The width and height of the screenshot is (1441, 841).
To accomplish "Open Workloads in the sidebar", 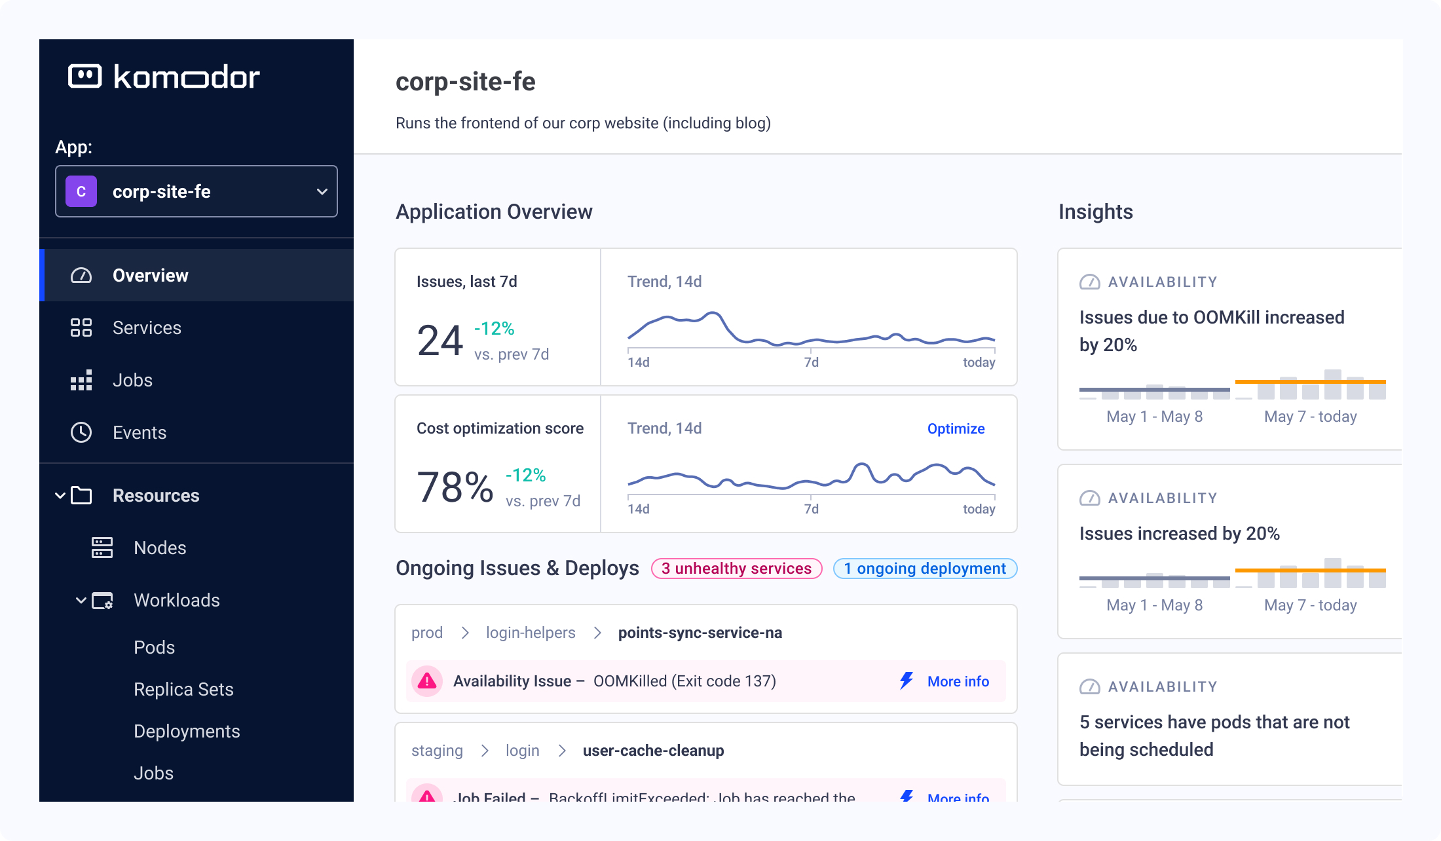I will (177, 600).
